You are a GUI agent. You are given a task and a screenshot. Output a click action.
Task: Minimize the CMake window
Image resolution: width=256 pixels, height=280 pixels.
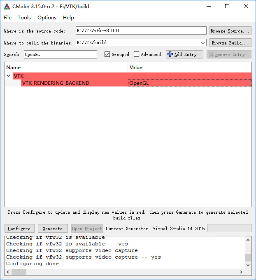[x=209, y=7]
